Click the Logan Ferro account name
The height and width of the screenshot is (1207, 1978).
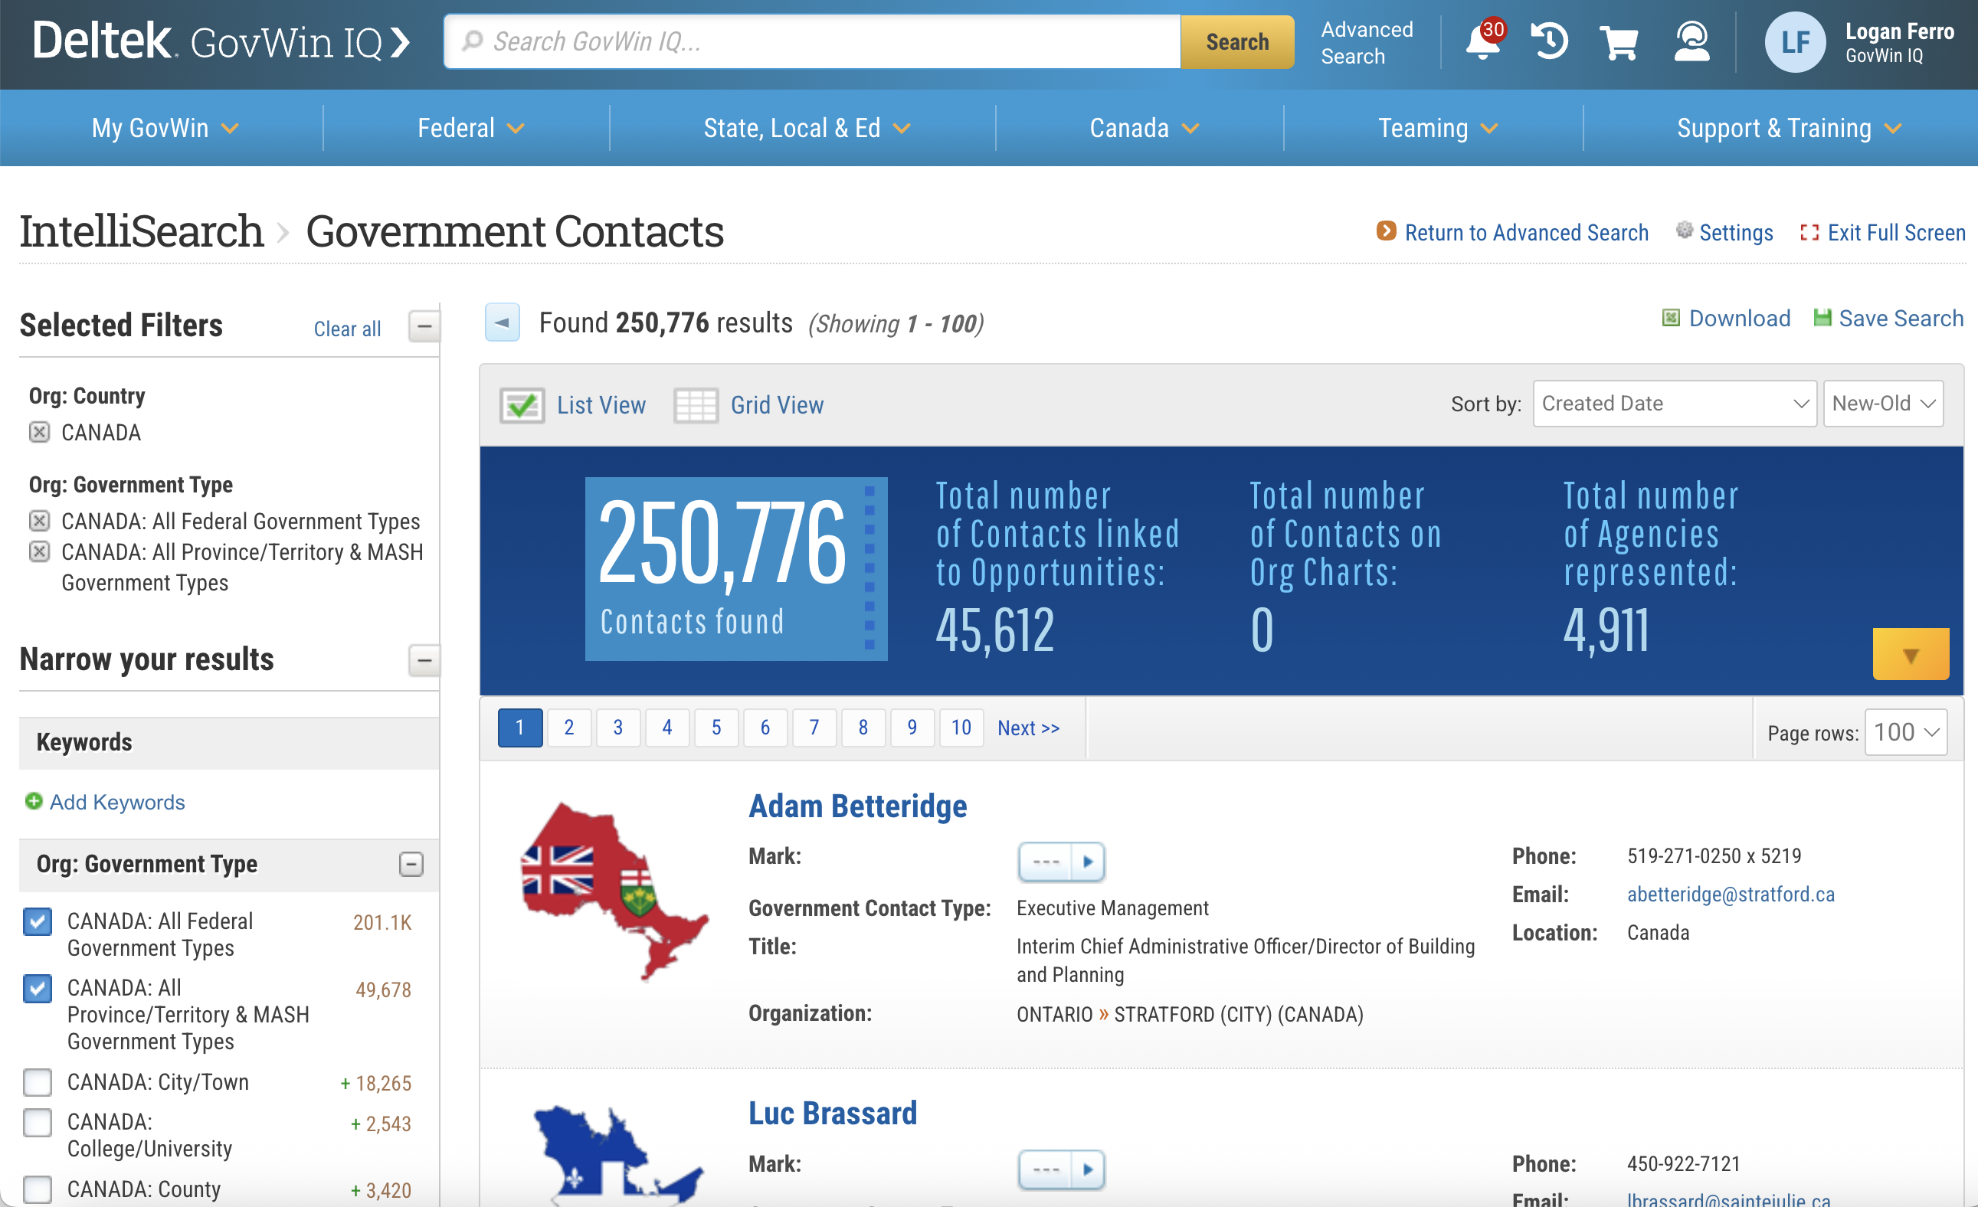pos(1899,31)
